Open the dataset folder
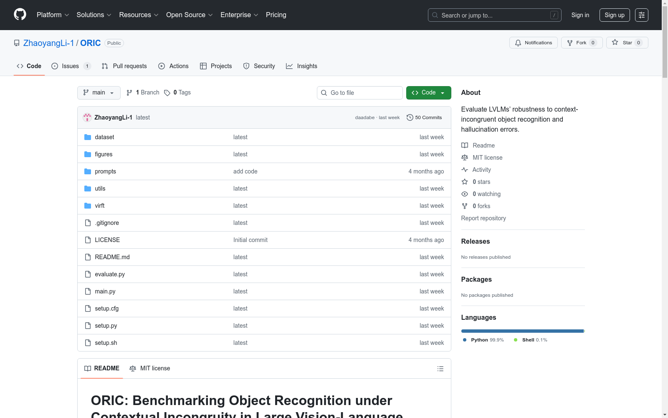Viewport: 668px width, 418px height. [104, 137]
